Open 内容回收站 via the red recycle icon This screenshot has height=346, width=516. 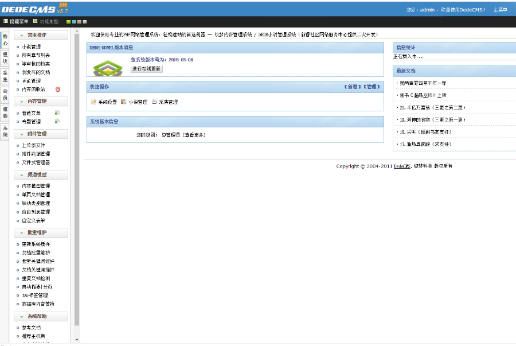tap(58, 90)
